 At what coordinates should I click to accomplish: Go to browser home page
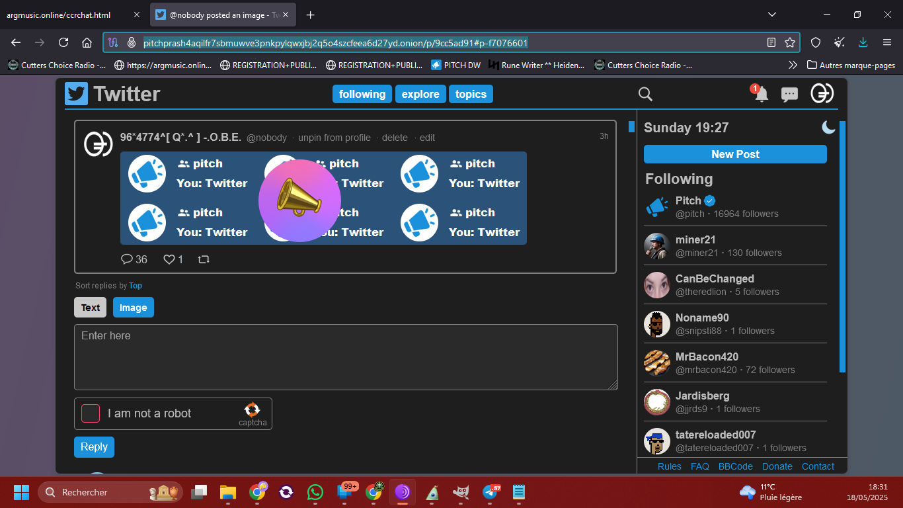pyautogui.click(x=87, y=42)
